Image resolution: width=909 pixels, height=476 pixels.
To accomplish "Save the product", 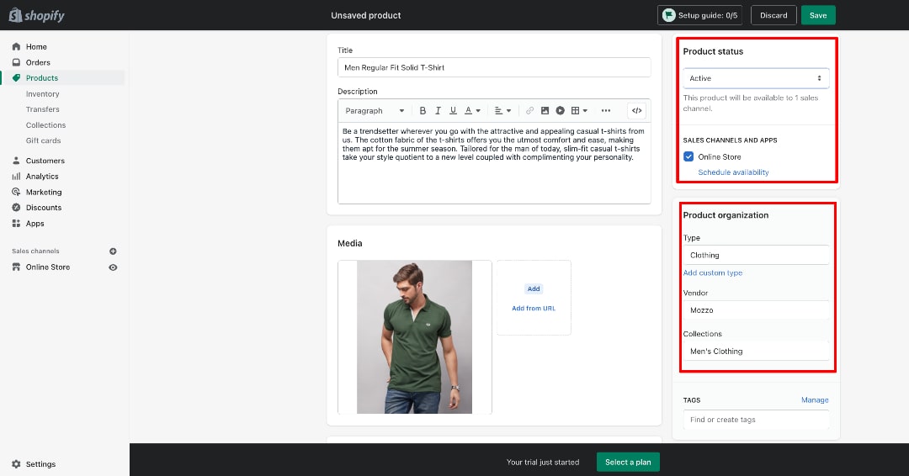I will (x=818, y=15).
